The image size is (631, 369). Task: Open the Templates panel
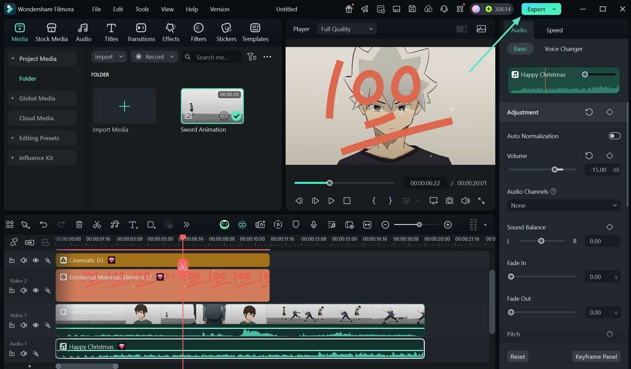[255, 32]
